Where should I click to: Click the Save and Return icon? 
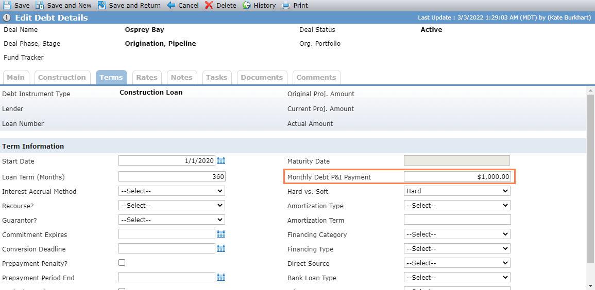[x=101, y=5]
